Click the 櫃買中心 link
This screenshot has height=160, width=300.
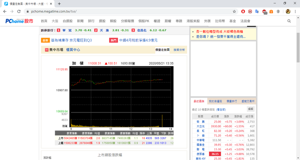pos(73,50)
